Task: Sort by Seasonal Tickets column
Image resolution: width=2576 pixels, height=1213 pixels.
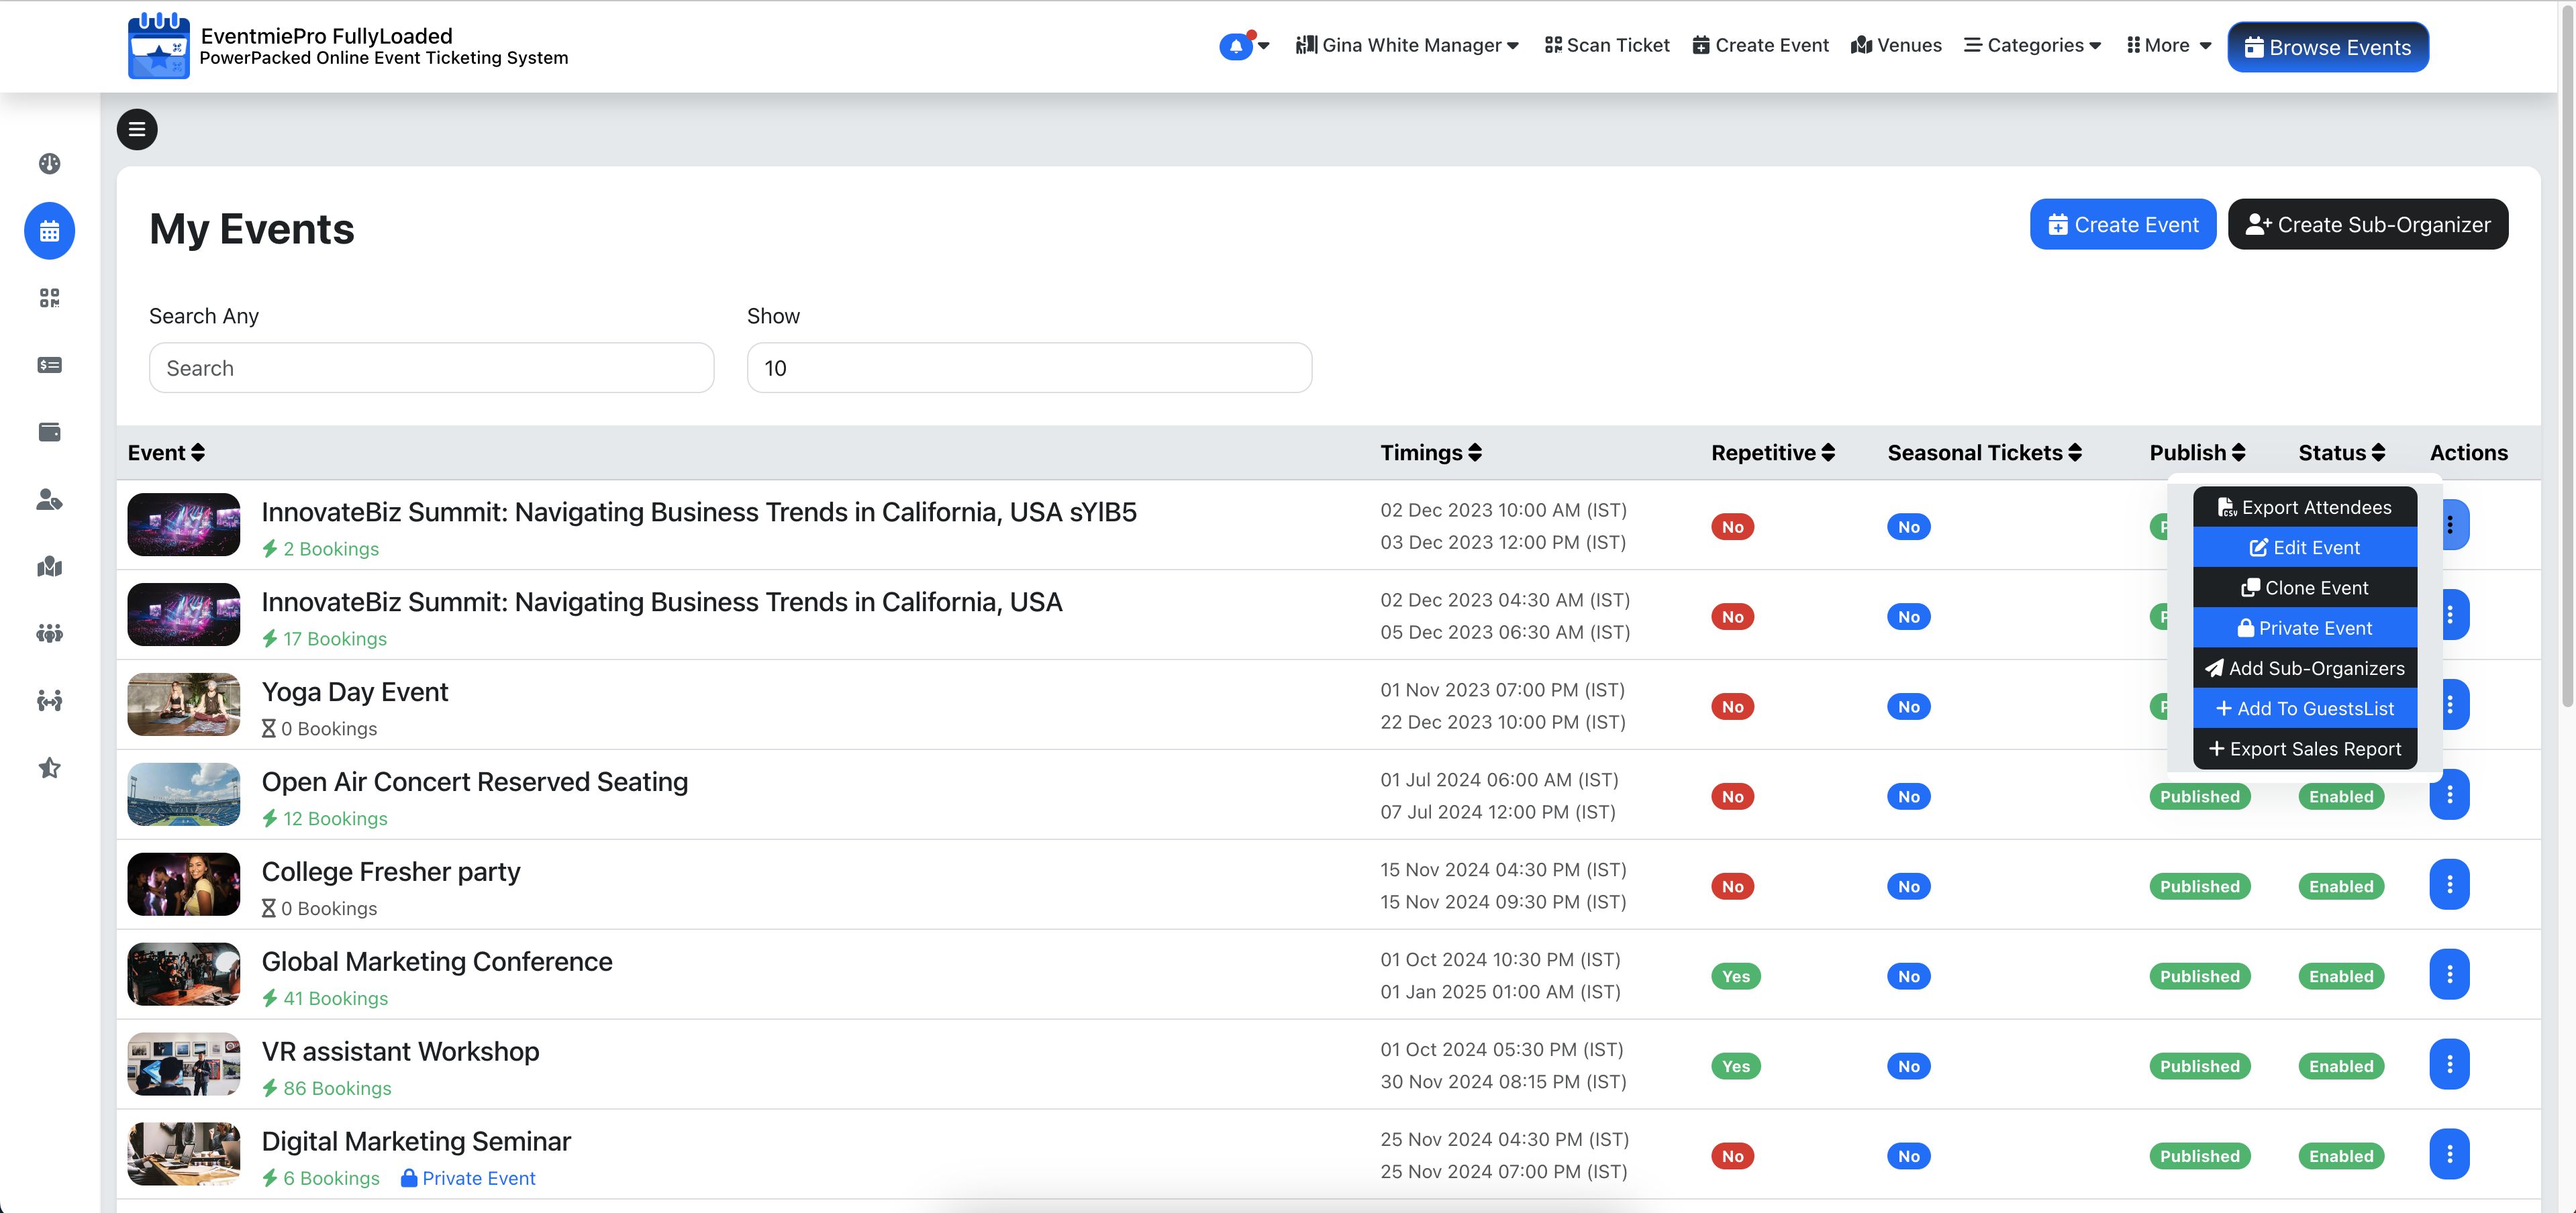Action: click(1984, 452)
